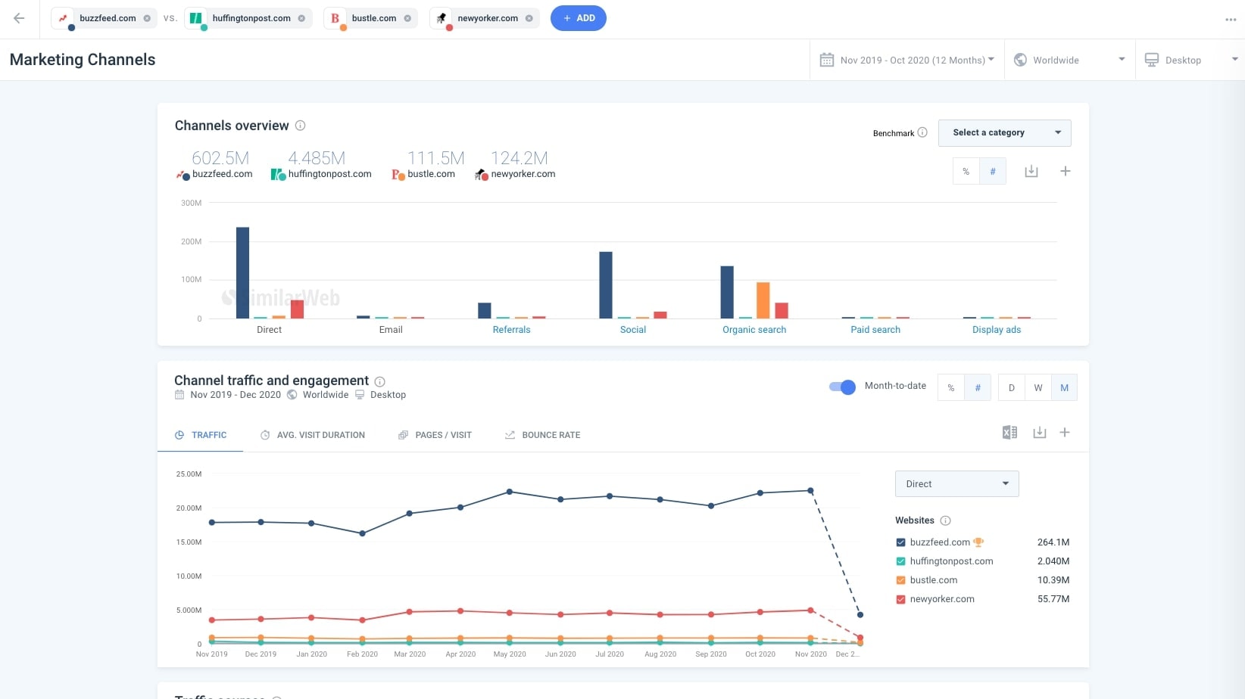Add traffic chart to dashboard with plus icon
1245x699 pixels.
pyautogui.click(x=1065, y=432)
